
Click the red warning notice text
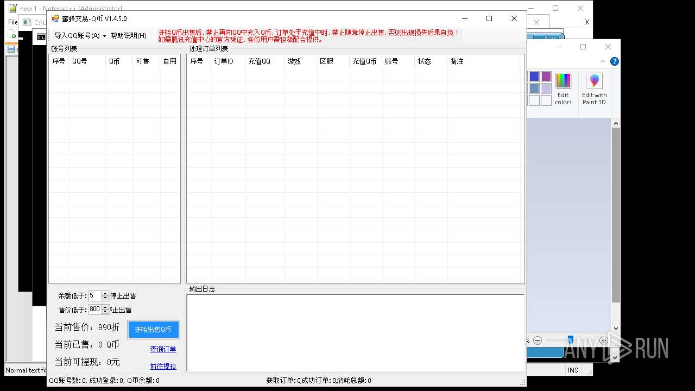309,36
